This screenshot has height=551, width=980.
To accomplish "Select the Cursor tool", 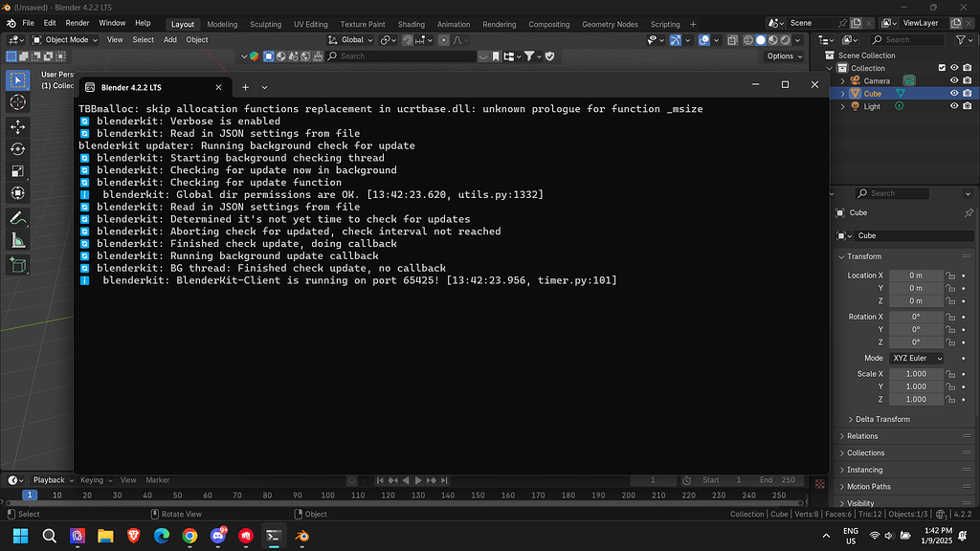I will 17,102.
